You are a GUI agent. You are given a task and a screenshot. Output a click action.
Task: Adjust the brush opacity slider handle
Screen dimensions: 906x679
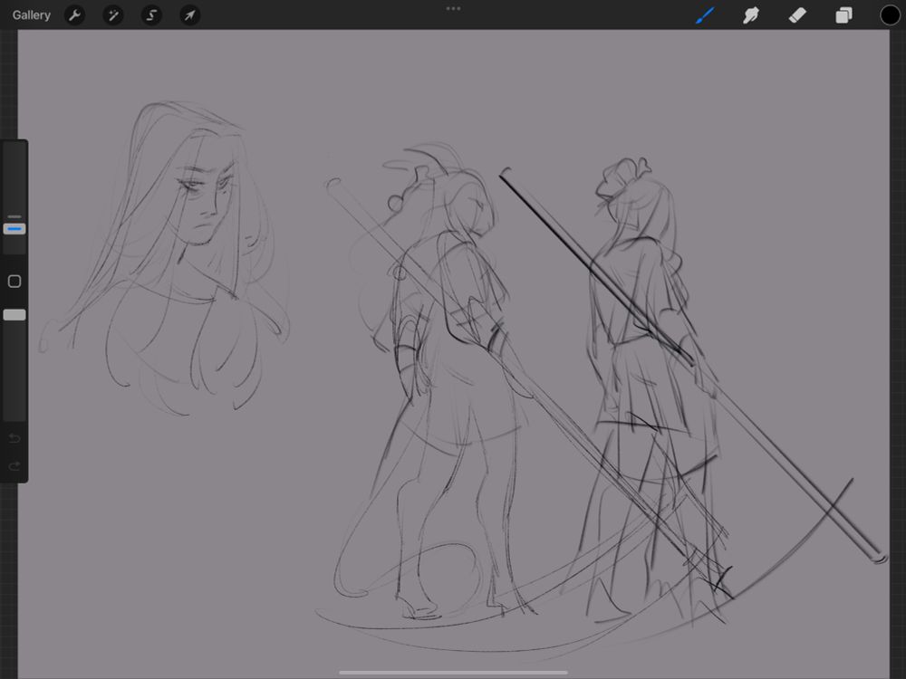14,315
